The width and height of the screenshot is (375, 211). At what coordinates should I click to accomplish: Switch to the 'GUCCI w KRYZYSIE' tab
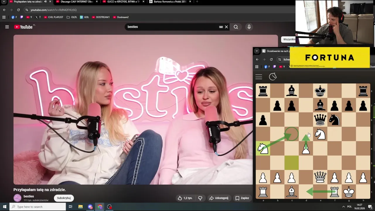(x=123, y=2)
